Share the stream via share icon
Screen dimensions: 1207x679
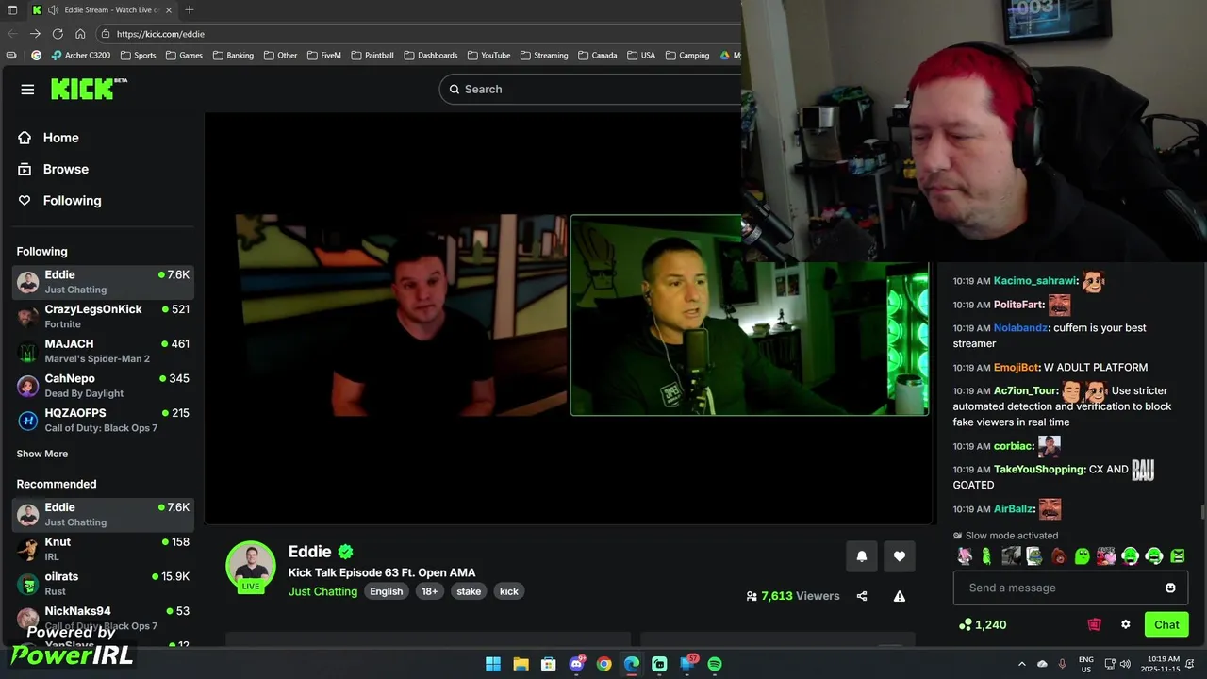click(862, 596)
